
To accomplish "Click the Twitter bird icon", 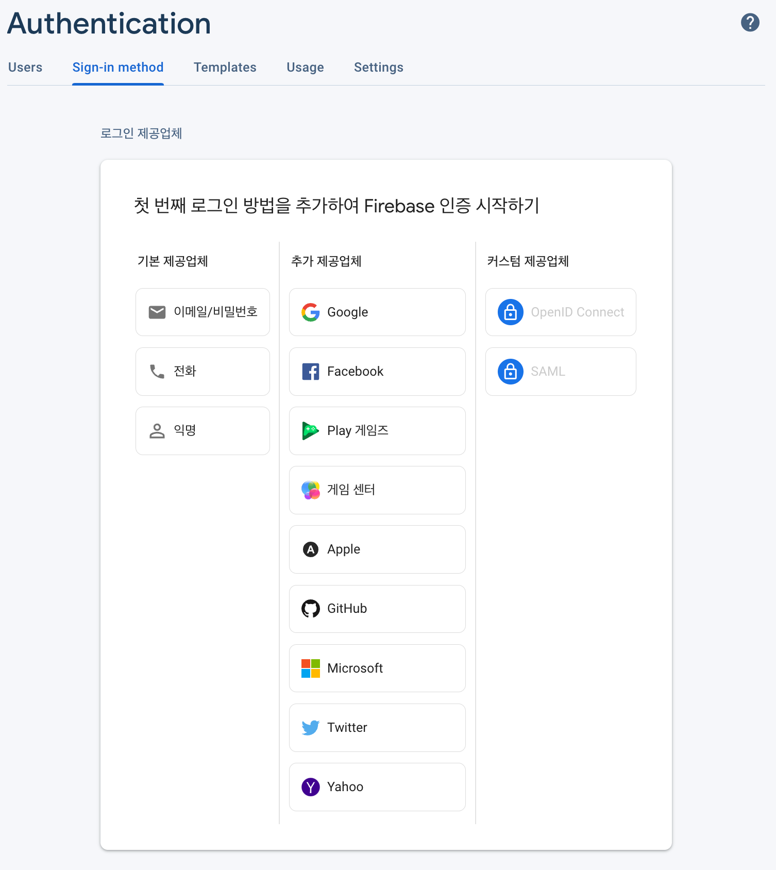I will (311, 728).
